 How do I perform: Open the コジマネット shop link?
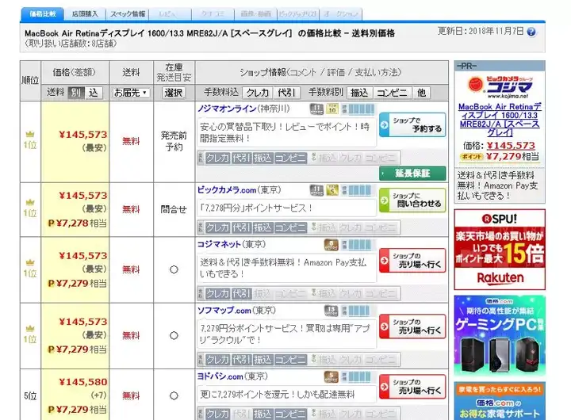(x=219, y=244)
